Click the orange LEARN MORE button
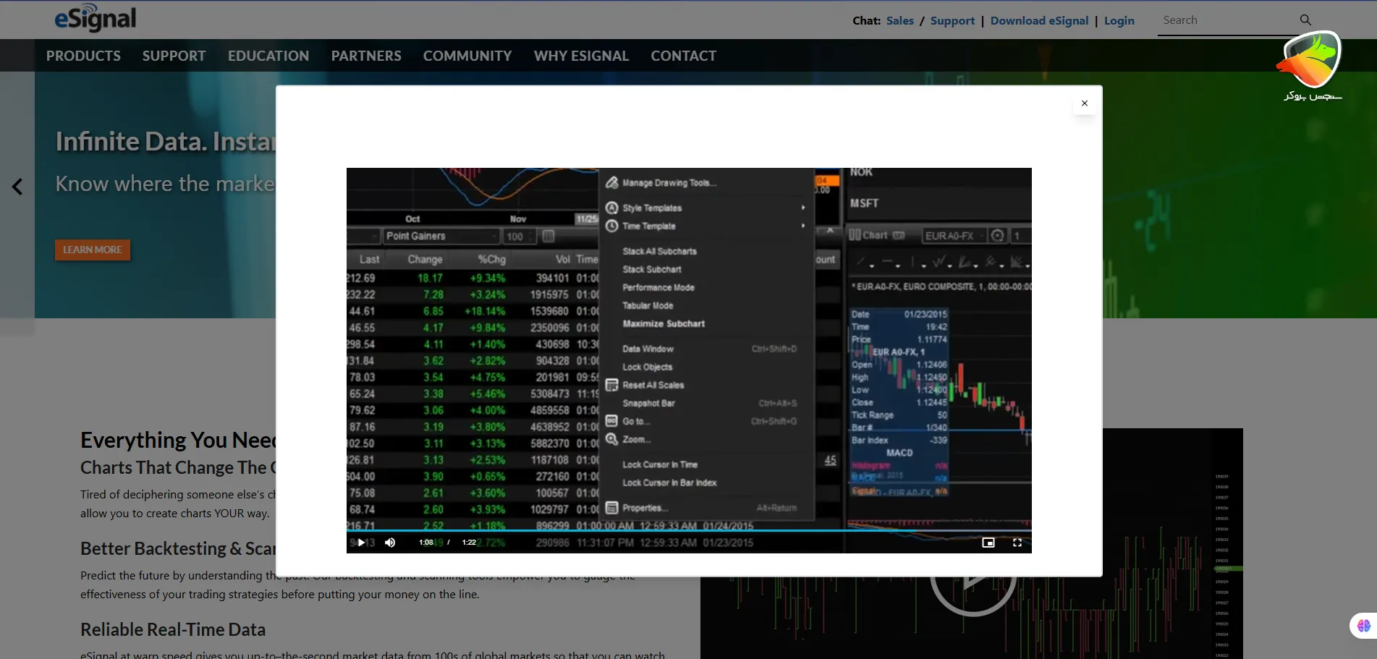This screenshot has width=1377, height=659. coord(93,250)
